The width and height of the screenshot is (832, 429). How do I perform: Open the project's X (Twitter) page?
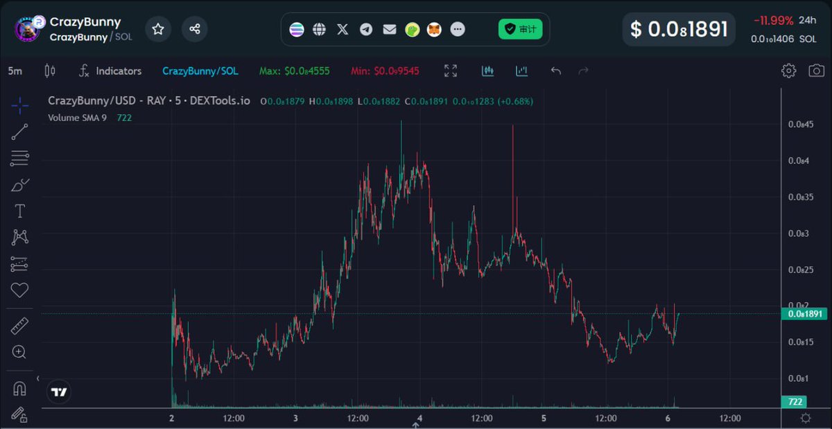[343, 29]
